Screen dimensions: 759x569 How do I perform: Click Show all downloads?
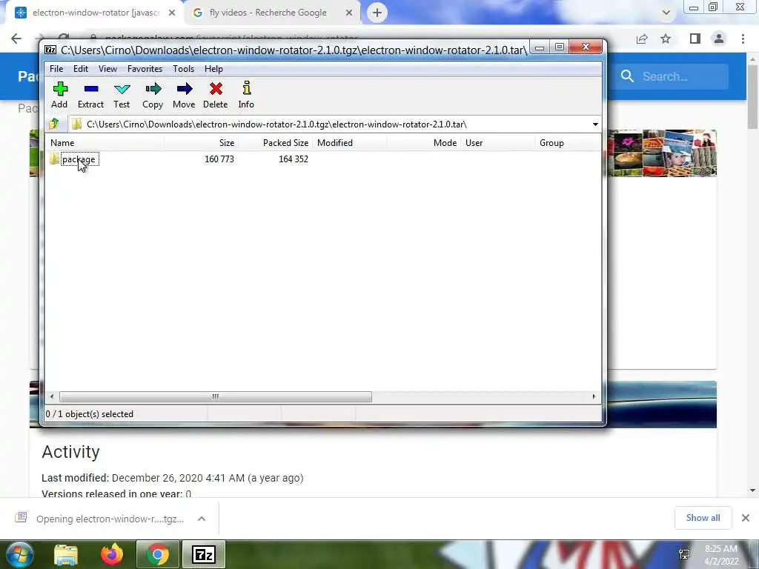(x=703, y=518)
